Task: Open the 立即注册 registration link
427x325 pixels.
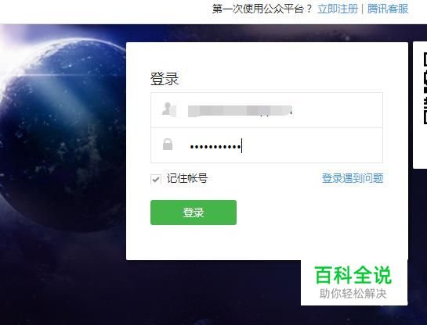Action: (x=338, y=9)
